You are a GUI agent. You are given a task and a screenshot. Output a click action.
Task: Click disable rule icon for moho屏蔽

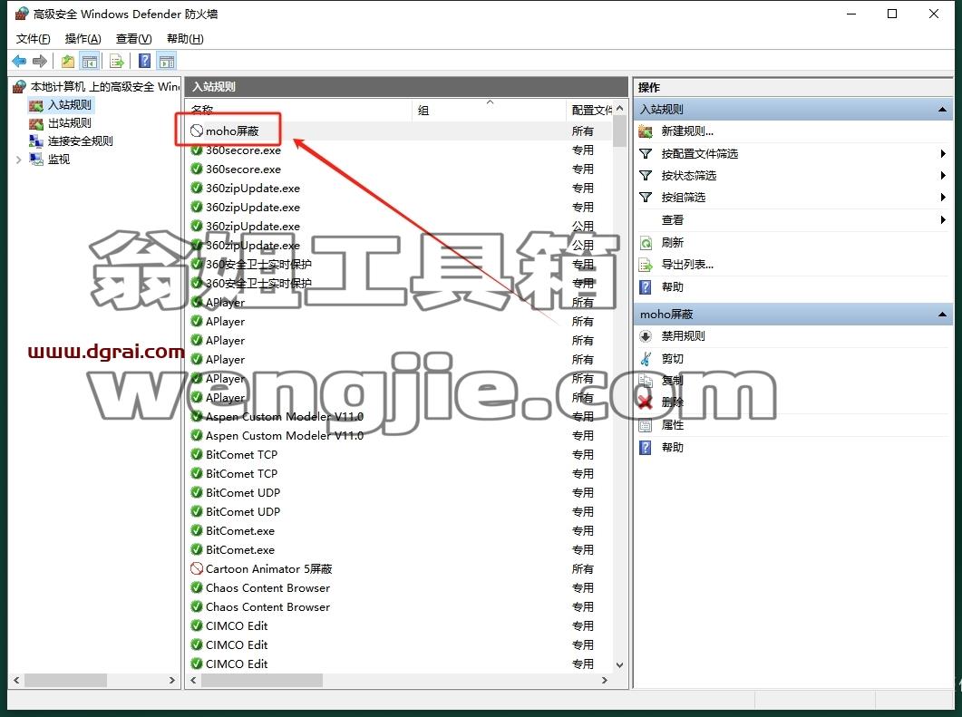coord(646,336)
